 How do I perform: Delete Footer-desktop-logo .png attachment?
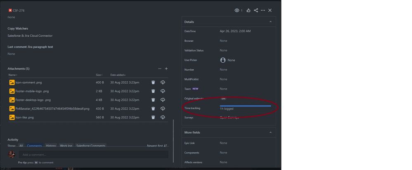(153, 100)
